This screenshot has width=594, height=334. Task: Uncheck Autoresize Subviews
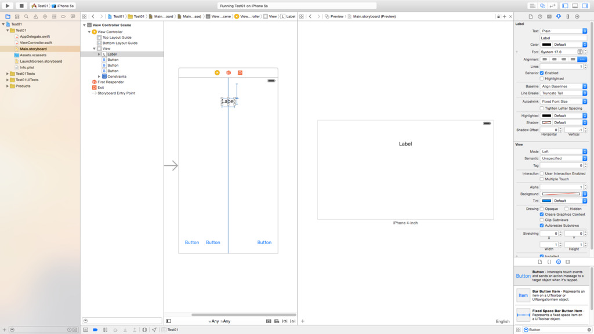tap(542, 226)
